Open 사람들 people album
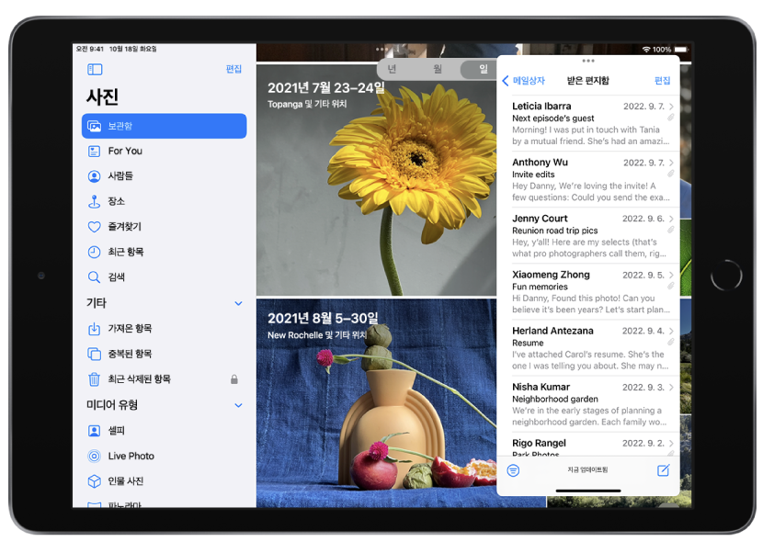This screenshot has height=553, width=774. pos(165,176)
